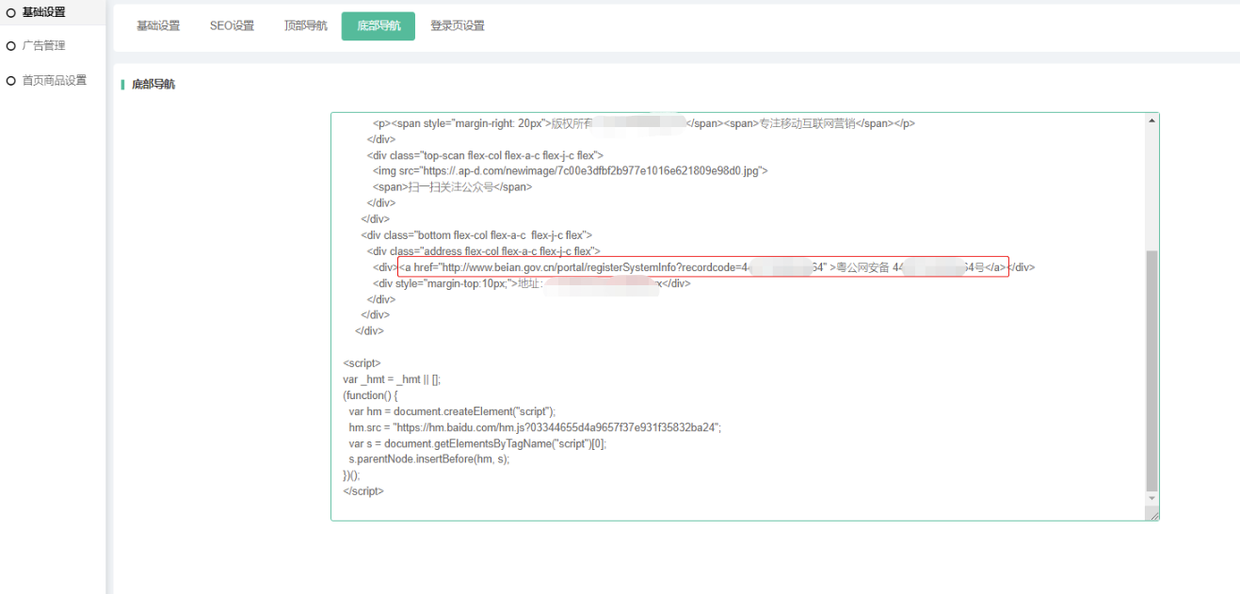
Task: Click the circle icon beside 首页商品设置
Action: 11,81
